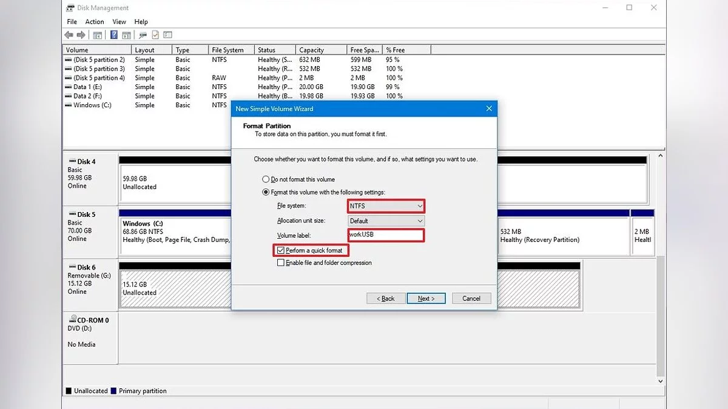
Task: Click the Settings list toolbar icon
Action: (168, 35)
